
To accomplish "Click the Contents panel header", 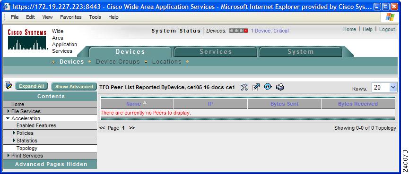I will 50,96.
